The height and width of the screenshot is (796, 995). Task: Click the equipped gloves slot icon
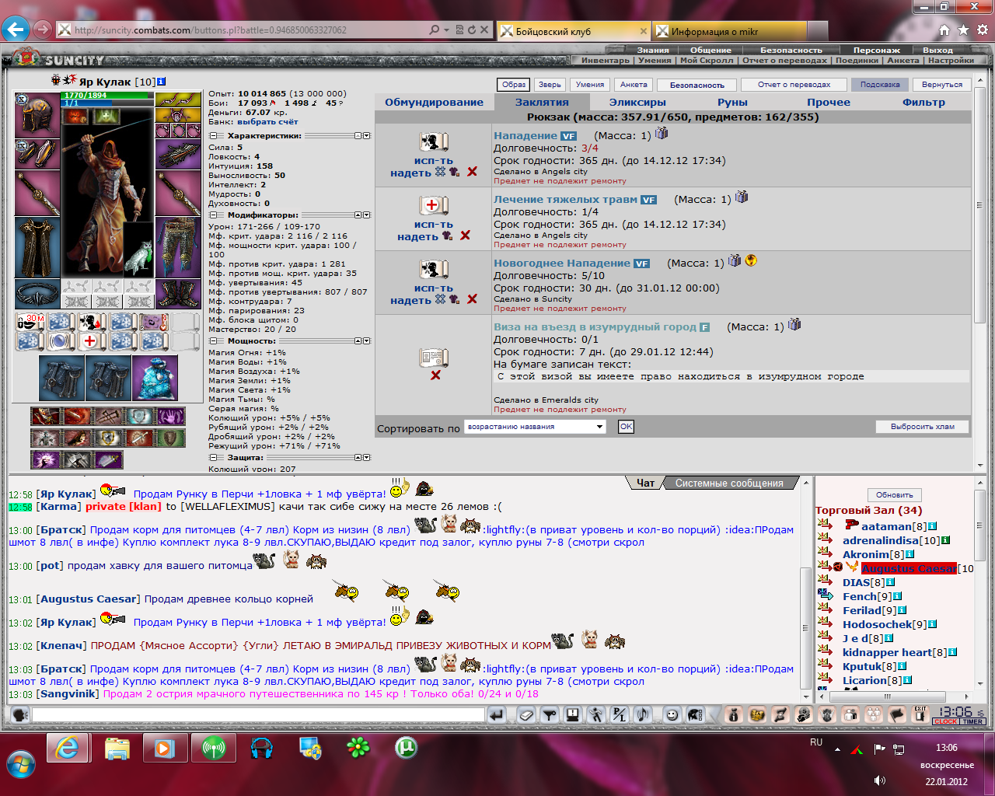tap(178, 154)
